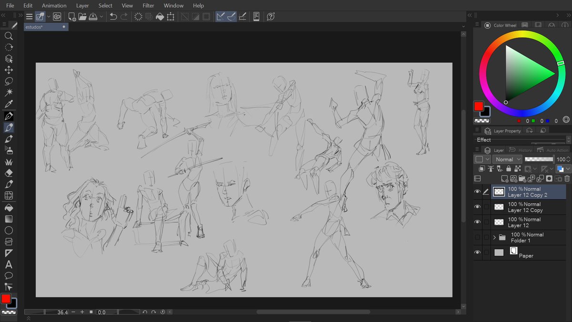This screenshot has width=572, height=322.
Task: Select the Gradient tool
Action: click(x=9, y=219)
